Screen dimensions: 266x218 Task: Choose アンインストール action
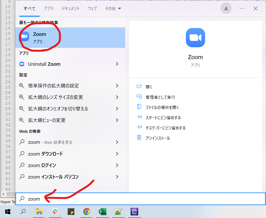[x=158, y=138]
